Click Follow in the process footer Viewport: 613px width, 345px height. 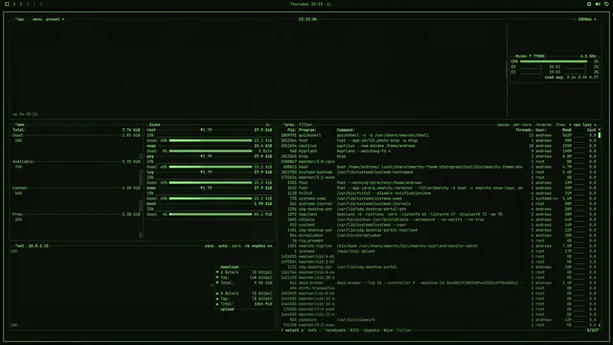[x=404, y=331]
